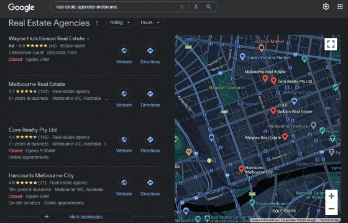The height and width of the screenshot is (223, 348).
Task: Click the Crown Melbourne map marker
Action: coord(252,202)
